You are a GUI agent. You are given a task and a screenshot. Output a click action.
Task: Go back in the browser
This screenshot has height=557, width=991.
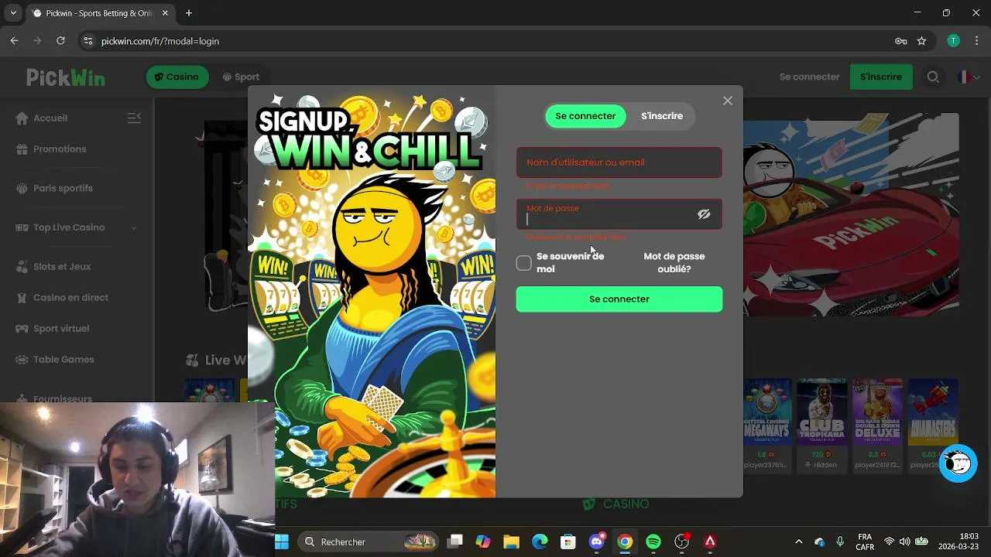click(14, 41)
